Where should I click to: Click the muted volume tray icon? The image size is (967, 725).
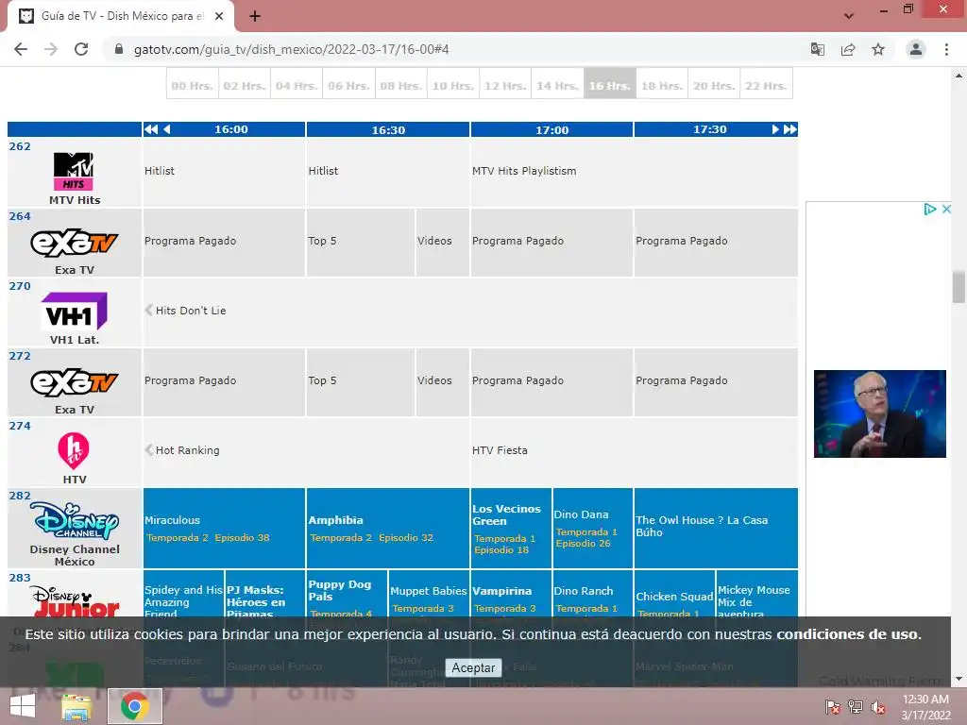(878, 707)
